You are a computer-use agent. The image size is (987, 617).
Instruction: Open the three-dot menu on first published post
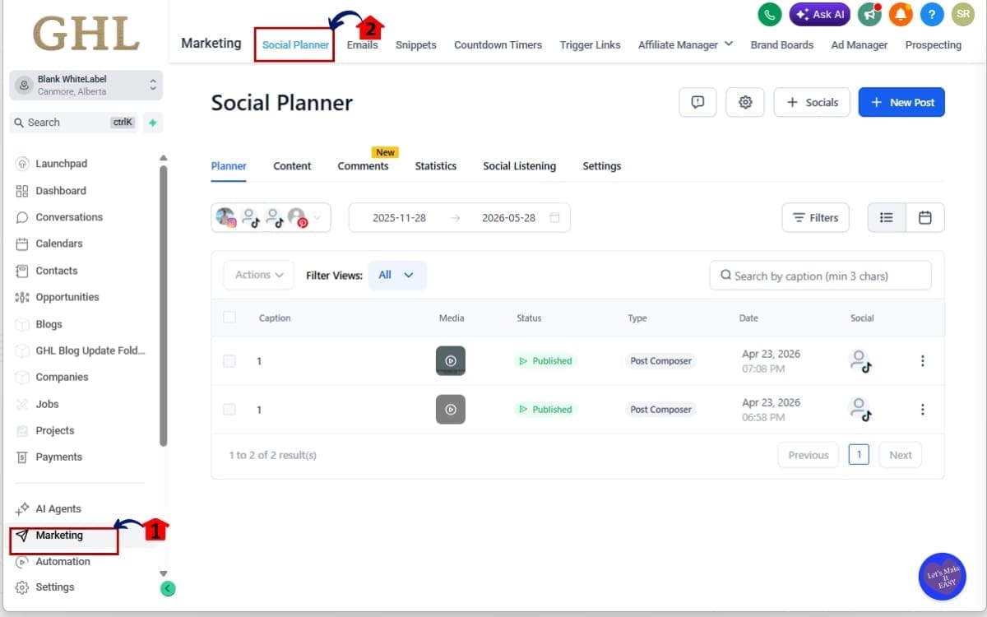[x=922, y=360]
